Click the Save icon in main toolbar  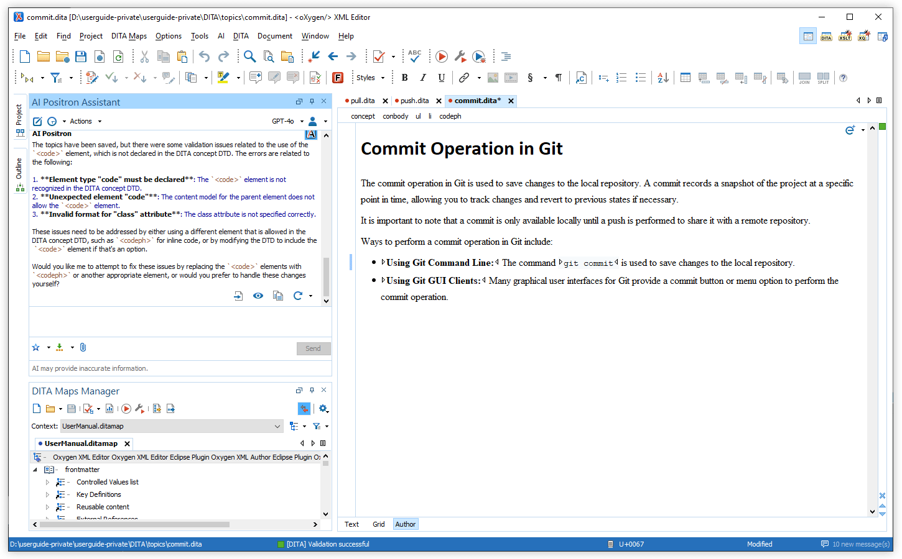[x=81, y=57]
